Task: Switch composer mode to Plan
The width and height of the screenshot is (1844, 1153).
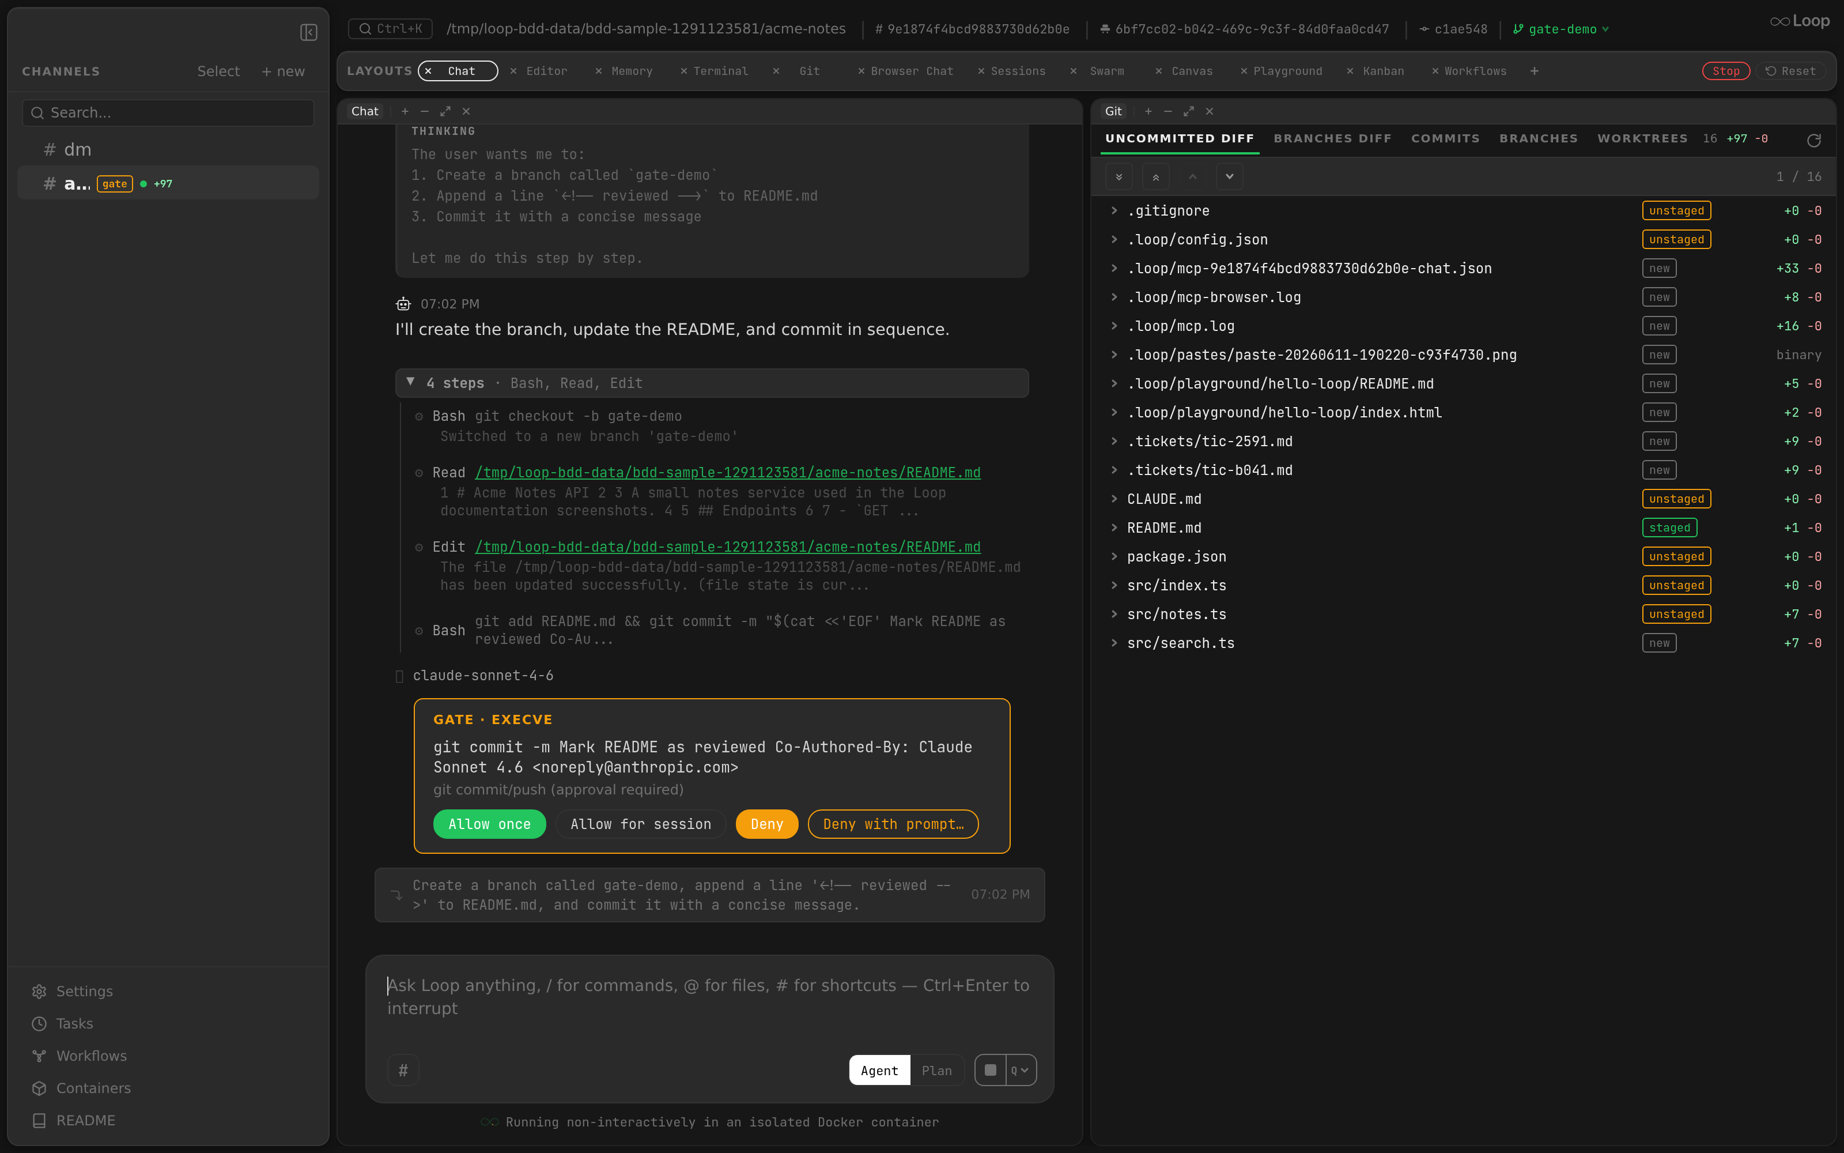Action: [x=936, y=1070]
